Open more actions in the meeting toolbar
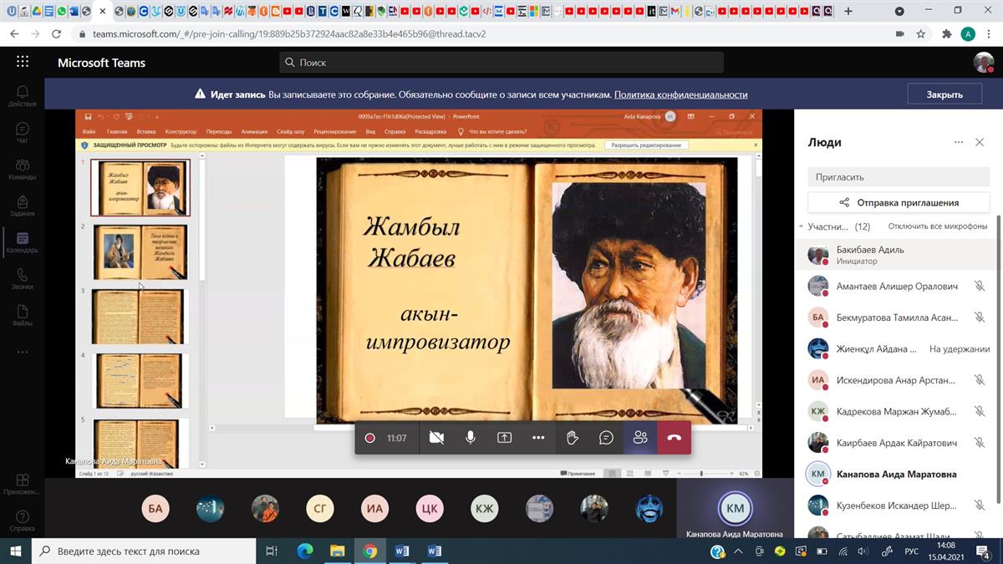The width and height of the screenshot is (1003, 564). click(x=538, y=438)
